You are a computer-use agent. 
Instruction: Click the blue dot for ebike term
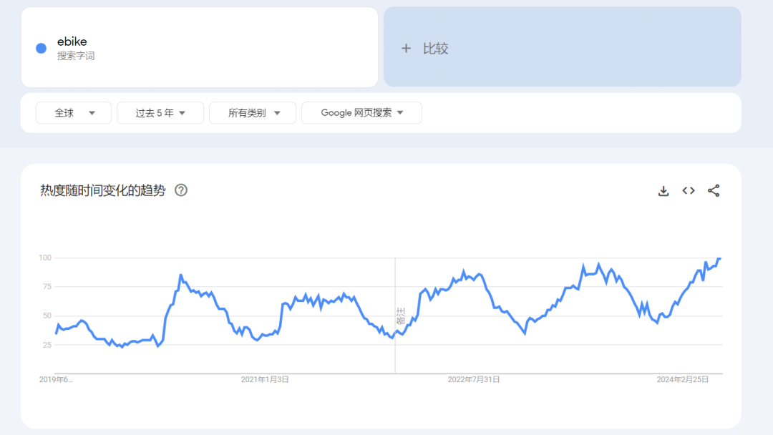click(42, 48)
